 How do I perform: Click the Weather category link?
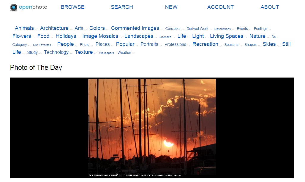124,52
